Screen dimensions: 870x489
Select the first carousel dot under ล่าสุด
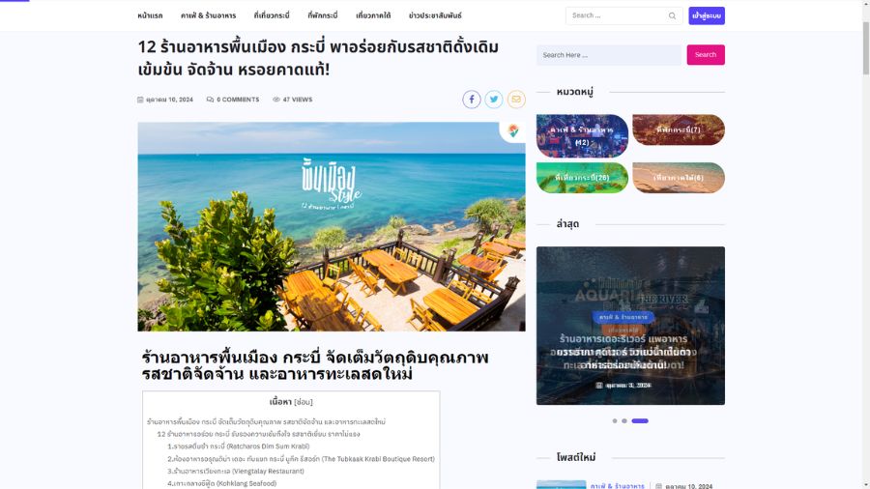point(614,420)
